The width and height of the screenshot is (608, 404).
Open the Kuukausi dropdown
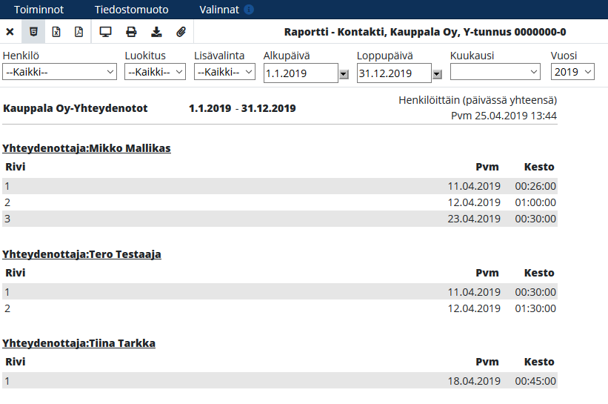(495, 72)
